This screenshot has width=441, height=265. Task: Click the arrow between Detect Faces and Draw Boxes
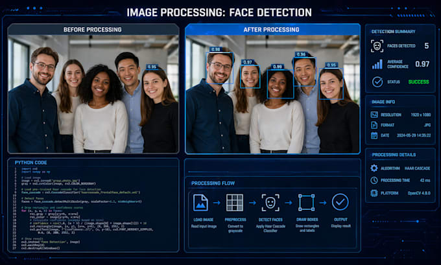289,203
